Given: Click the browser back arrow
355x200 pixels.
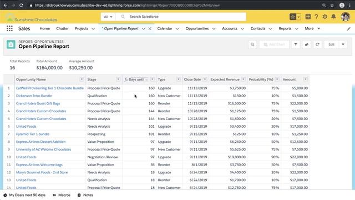Looking at the screenshot, I should tap(5, 5).
